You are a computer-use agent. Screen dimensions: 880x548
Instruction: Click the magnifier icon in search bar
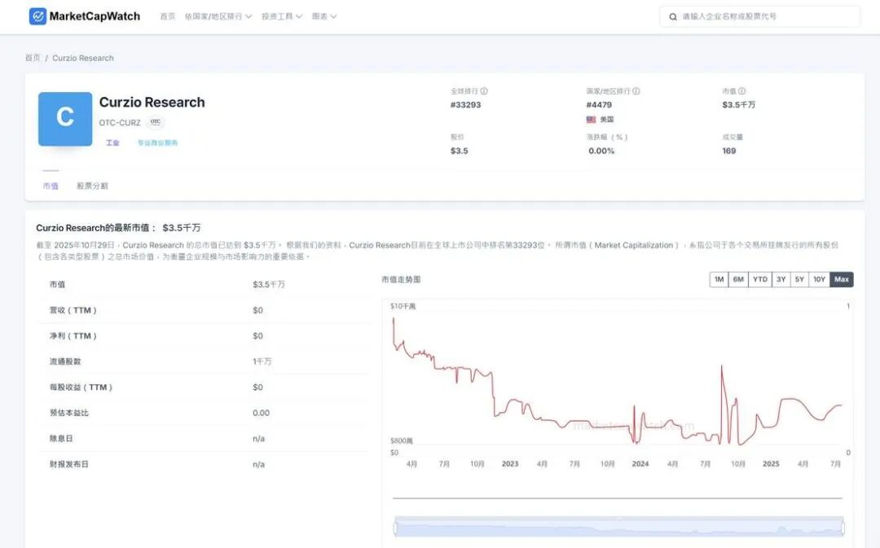[x=672, y=16]
